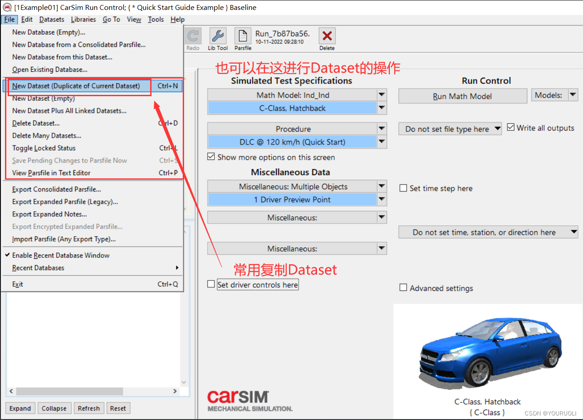Enable Set time step here
The image size is (583, 420).
coord(403,188)
